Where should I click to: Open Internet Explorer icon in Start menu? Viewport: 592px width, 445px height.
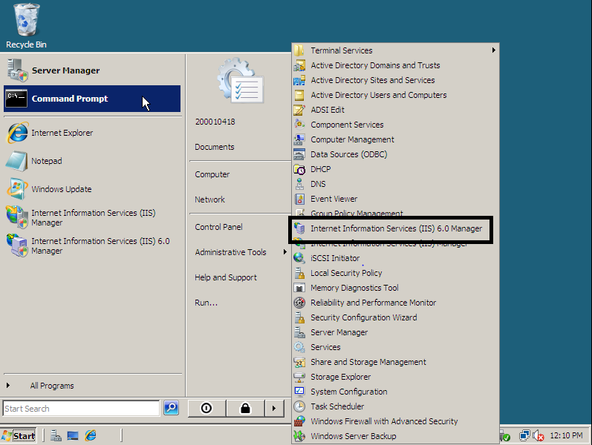pos(17,133)
